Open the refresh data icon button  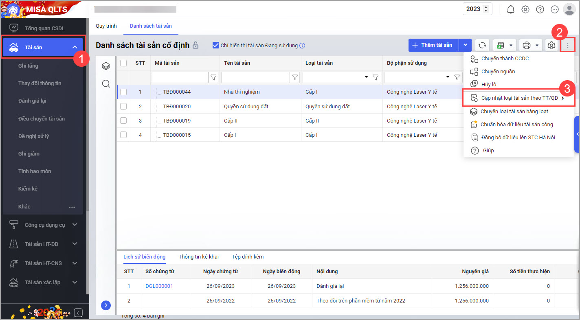pos(482,45)
